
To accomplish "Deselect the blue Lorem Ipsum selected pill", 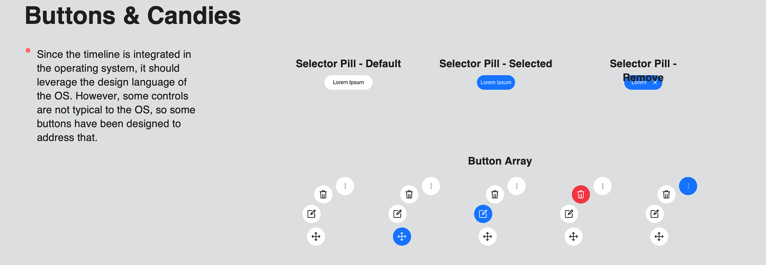I will tap(496, 82).
